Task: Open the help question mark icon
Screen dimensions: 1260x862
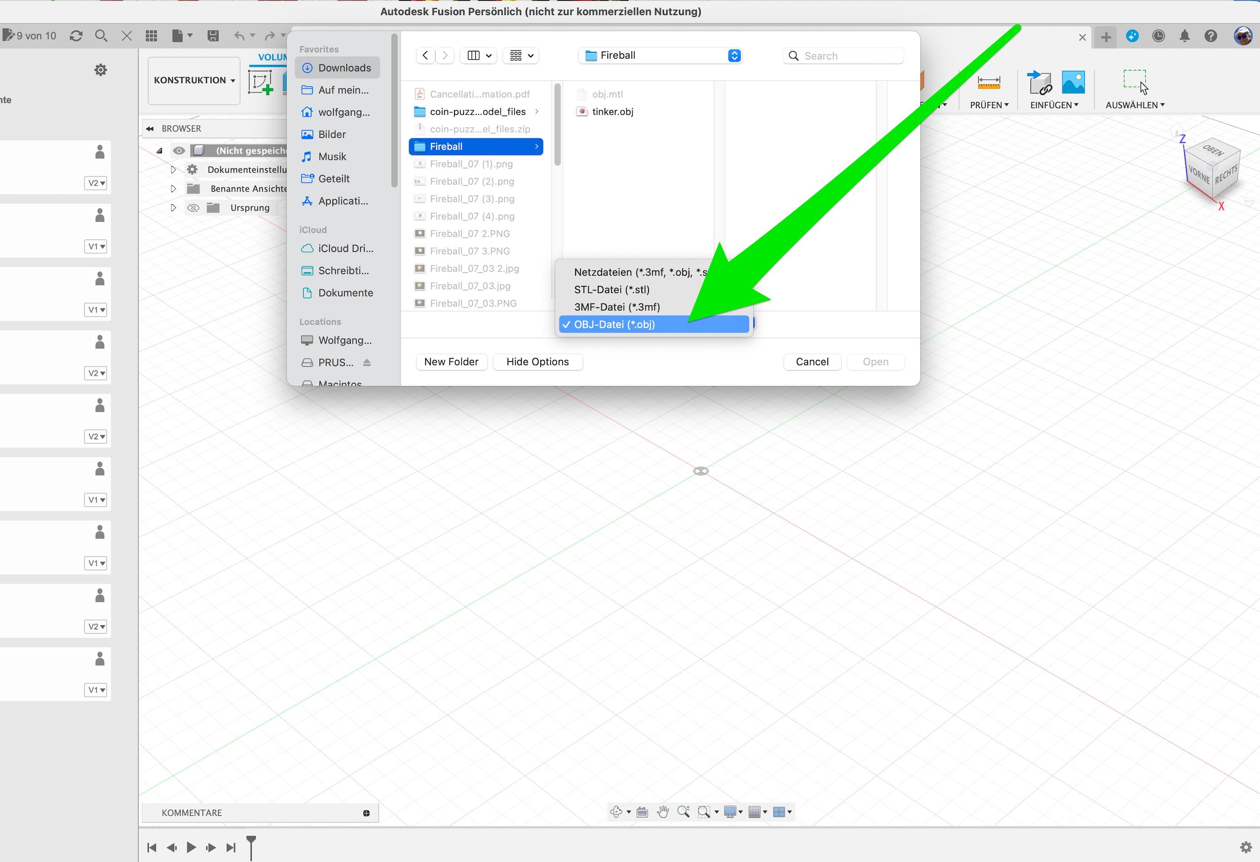Action: tap(1211, 36)
